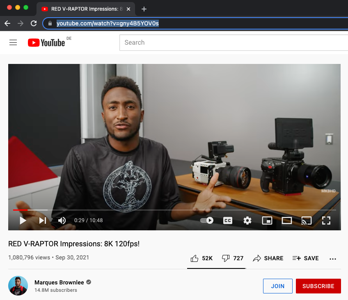Cast the video with the cast icon

pyautogui.click(x=306, y=220)
